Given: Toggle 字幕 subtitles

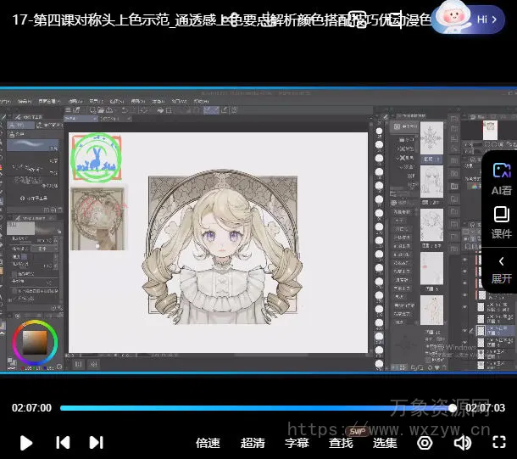Looking at the screenshot, I should [297, 443].
